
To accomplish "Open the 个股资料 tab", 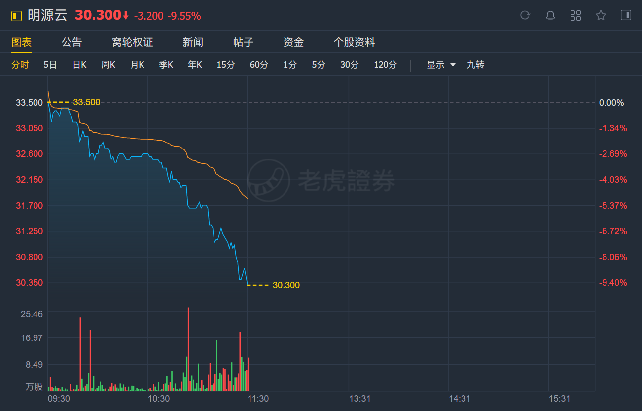I will click(354, 42).
